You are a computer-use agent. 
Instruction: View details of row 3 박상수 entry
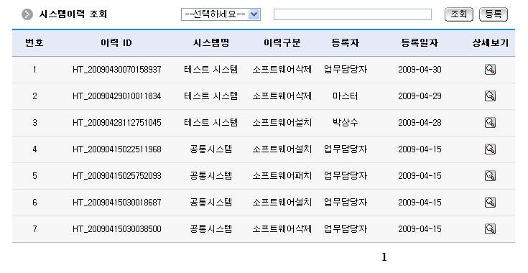(x=490, y=123)
